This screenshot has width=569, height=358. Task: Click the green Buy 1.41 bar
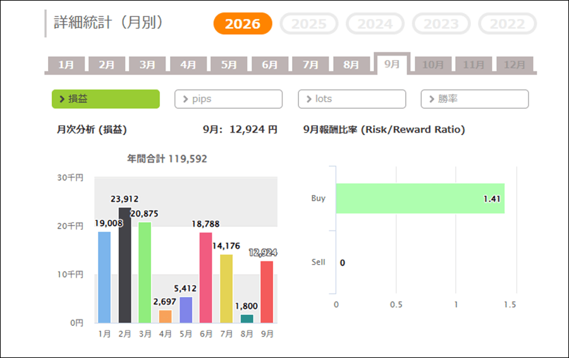420,198
